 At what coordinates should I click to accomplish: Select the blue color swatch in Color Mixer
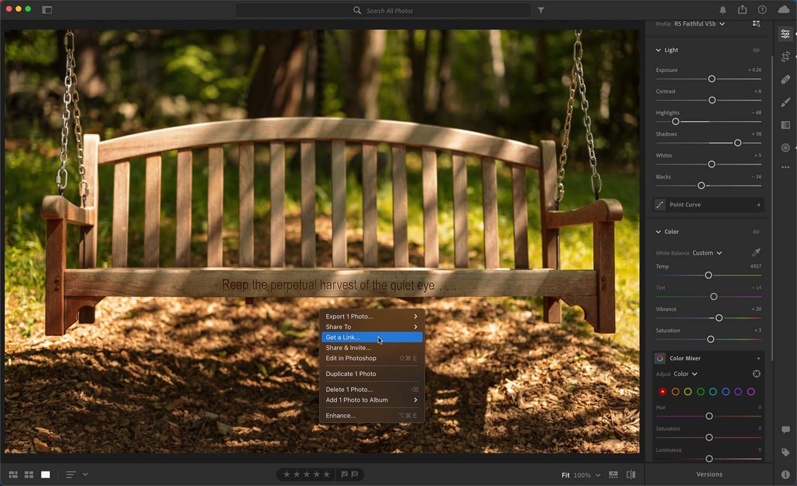[x=725, y=392]
